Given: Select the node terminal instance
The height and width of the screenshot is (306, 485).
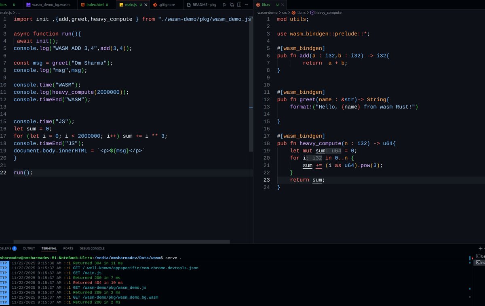Looking at the screenshot, I should coord(480,262).
